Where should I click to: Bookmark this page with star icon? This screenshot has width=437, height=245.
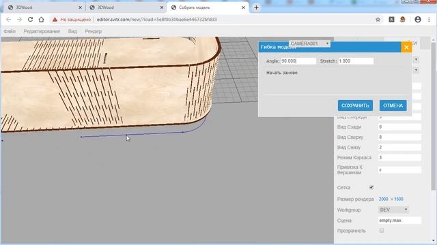pos(378,20)
